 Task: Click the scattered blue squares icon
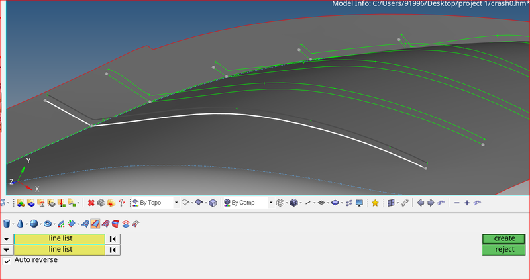pyautogui.click(x=349, y=203)
